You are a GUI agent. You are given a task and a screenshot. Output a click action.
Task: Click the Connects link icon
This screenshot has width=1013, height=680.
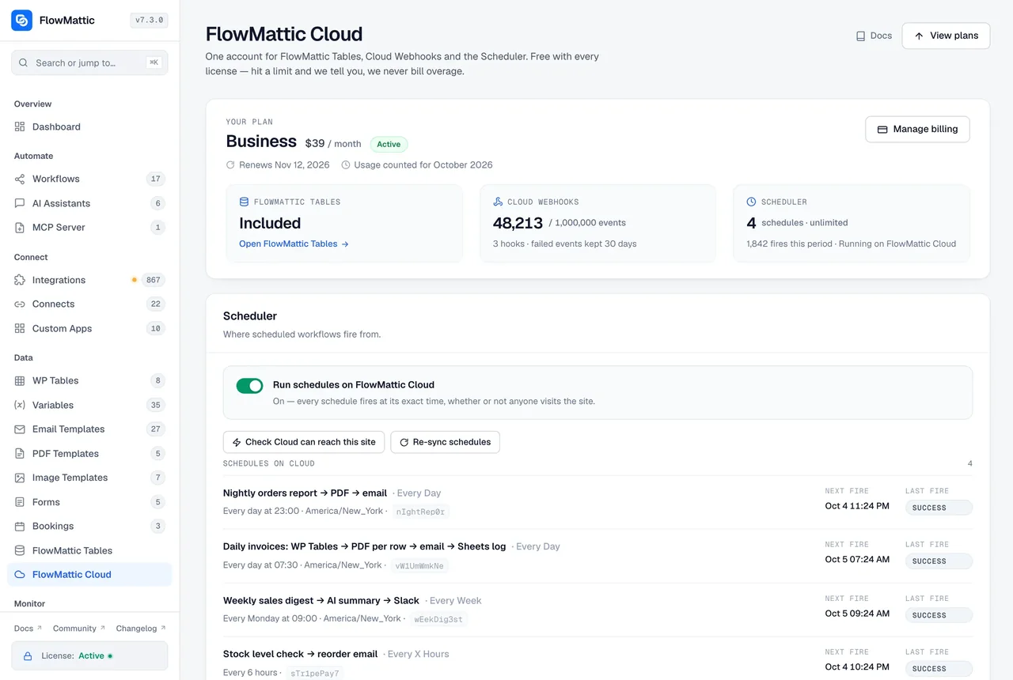(20, 304)
